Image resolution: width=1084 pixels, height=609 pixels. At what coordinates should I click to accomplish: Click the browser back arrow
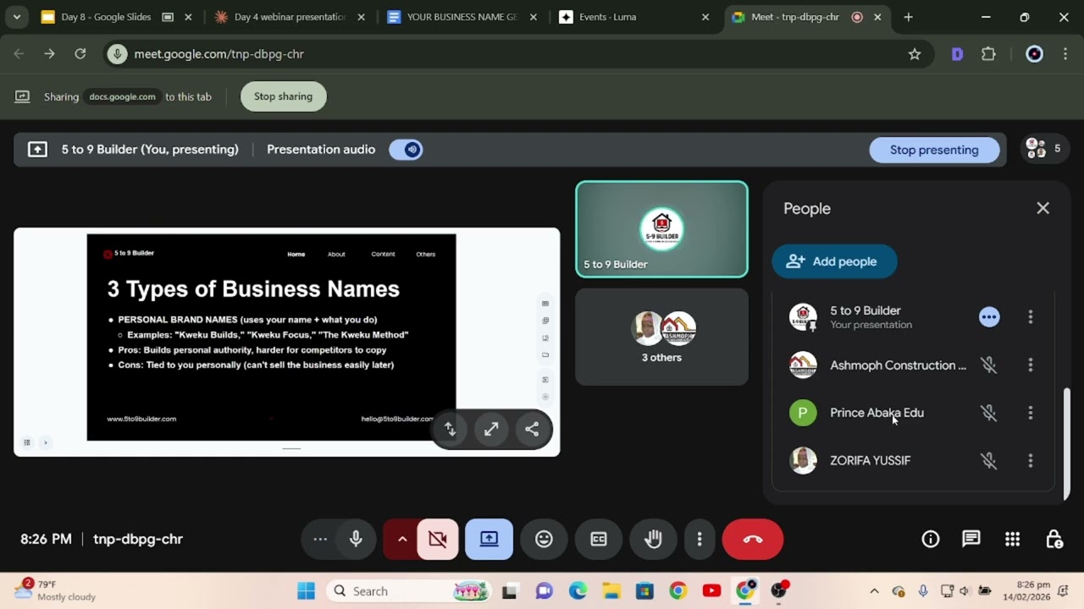coord(19,54)
